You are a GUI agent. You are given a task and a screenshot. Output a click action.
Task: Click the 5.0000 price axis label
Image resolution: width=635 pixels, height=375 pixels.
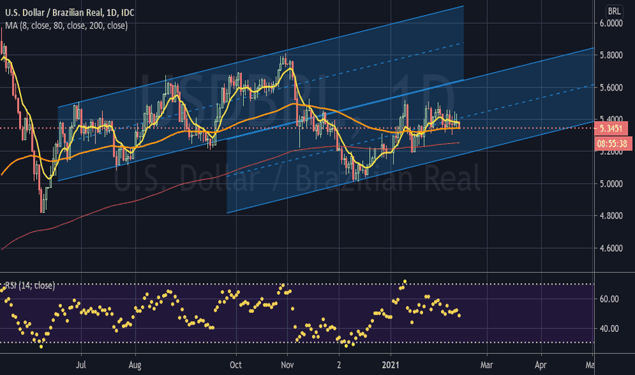610,184
